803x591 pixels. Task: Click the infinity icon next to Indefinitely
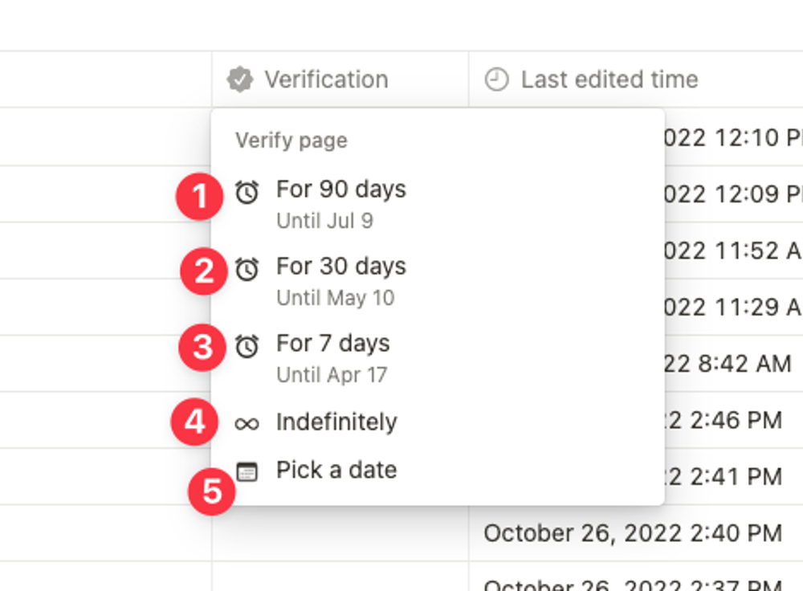pyautogui.click(x=247, y=423)
